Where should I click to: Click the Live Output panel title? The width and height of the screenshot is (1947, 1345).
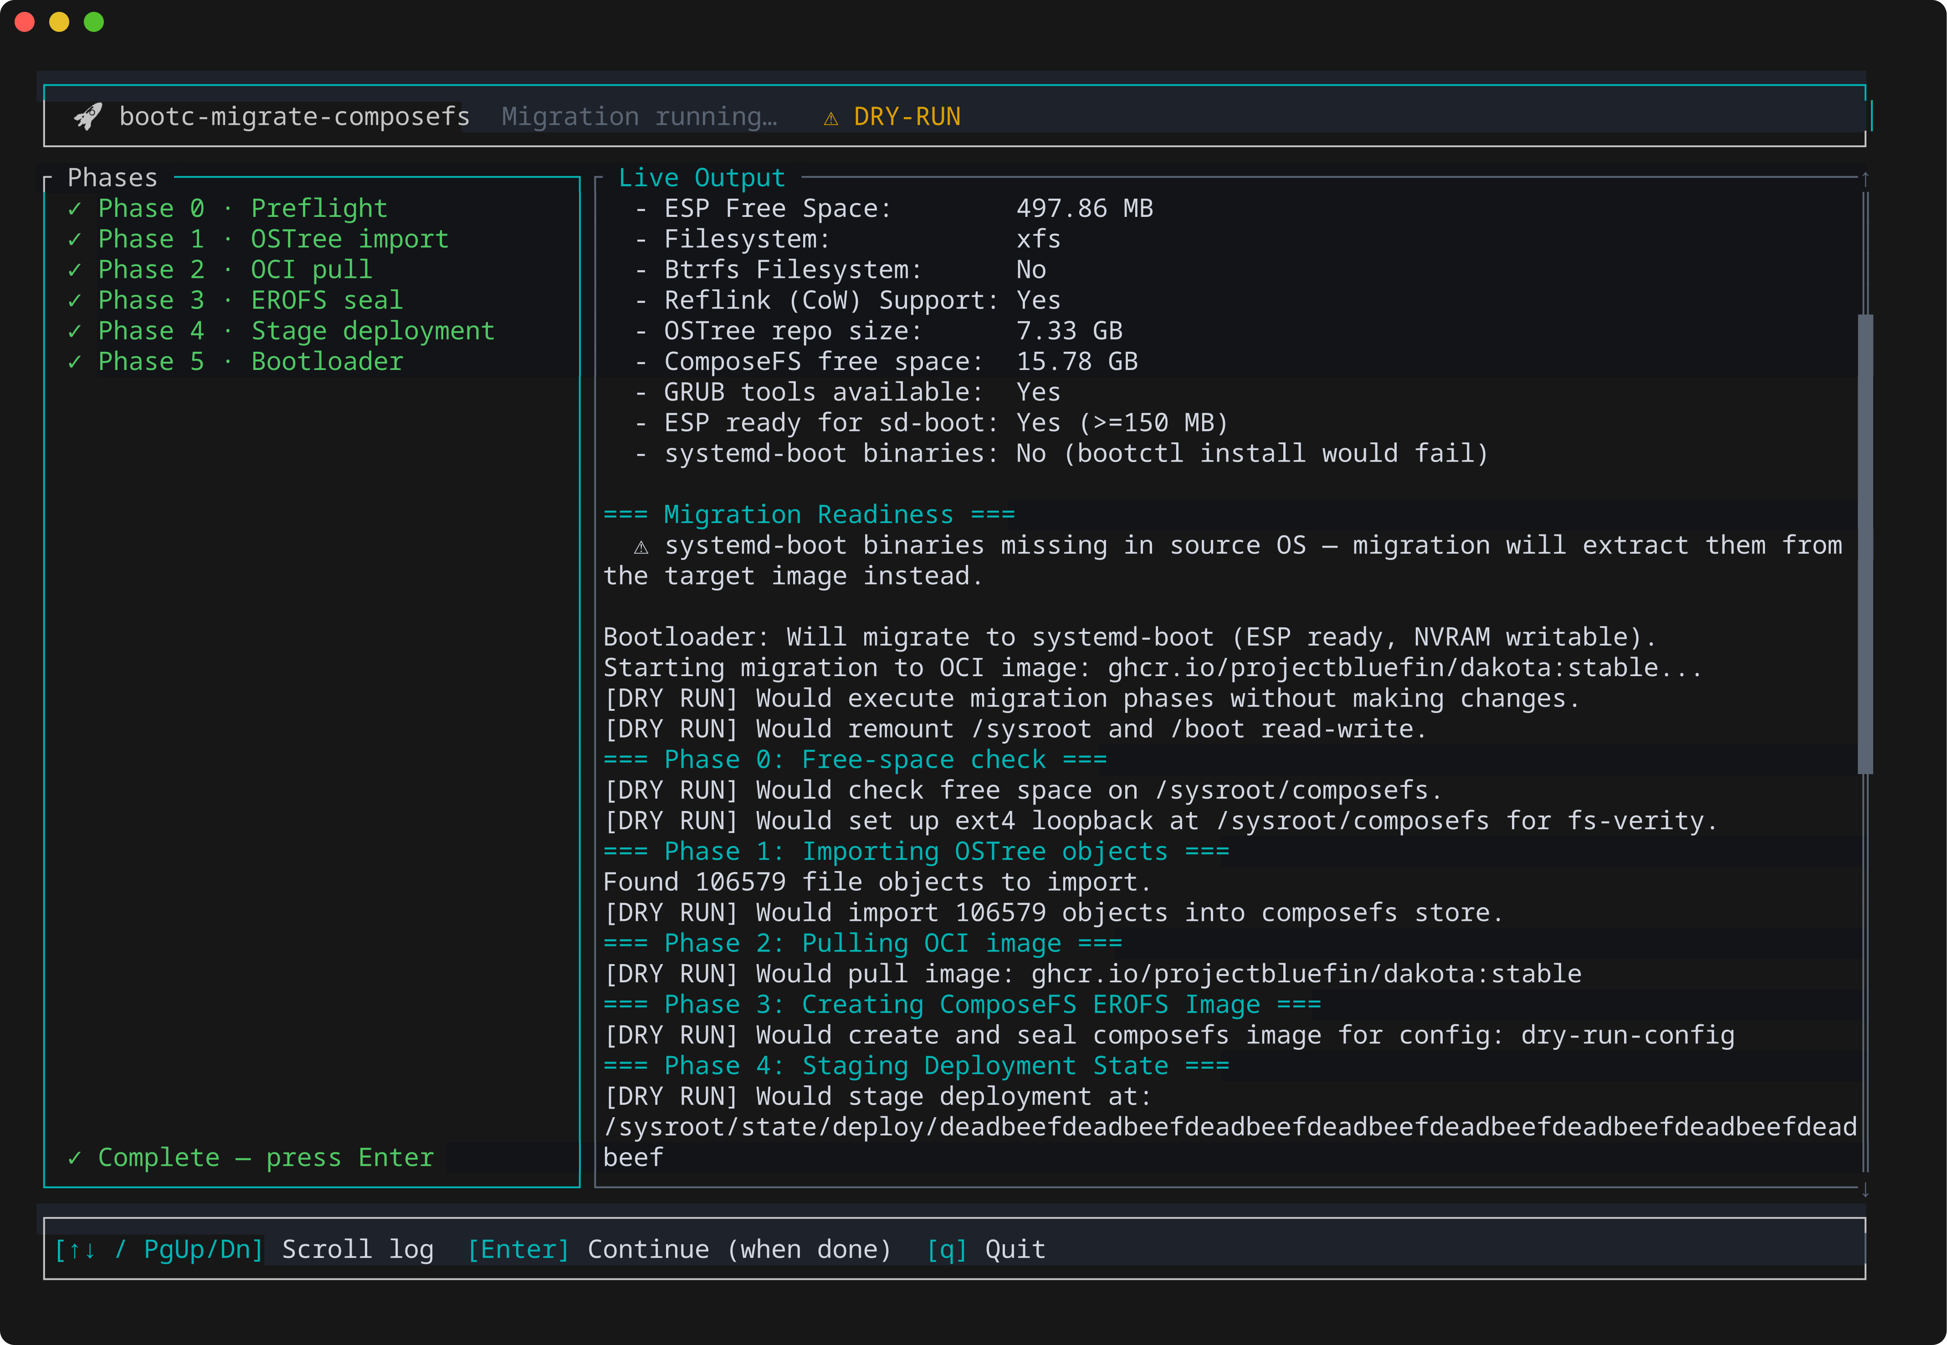tap(702, 178)
